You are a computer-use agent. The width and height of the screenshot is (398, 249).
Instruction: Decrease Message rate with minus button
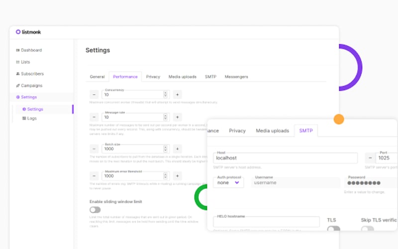click(94, 117)
